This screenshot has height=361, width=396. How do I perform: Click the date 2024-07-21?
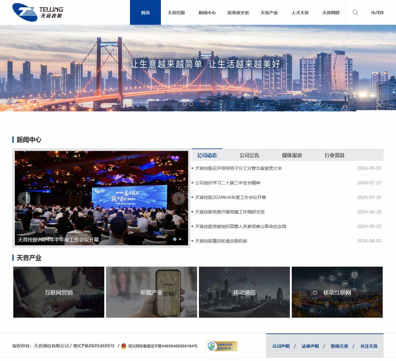click(x=369, y=183)
